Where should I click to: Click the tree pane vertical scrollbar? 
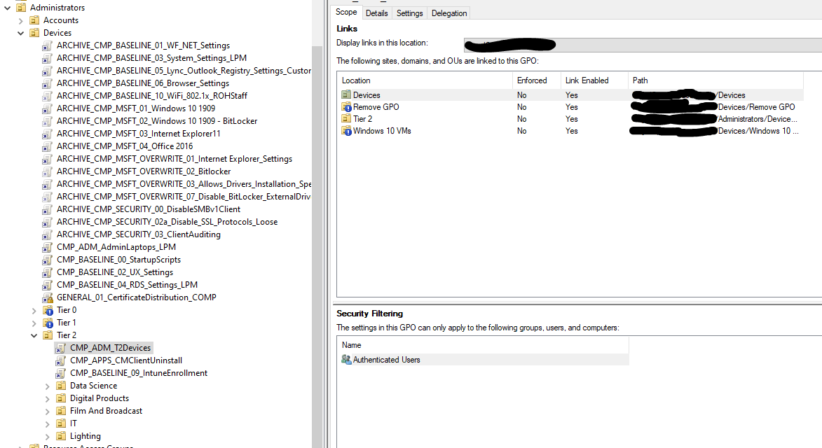point(317,246)
